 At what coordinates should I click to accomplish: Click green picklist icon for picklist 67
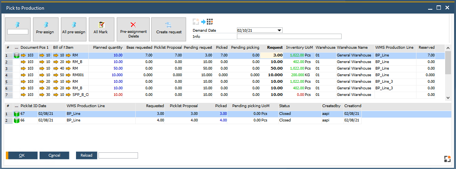click(17, 114)
